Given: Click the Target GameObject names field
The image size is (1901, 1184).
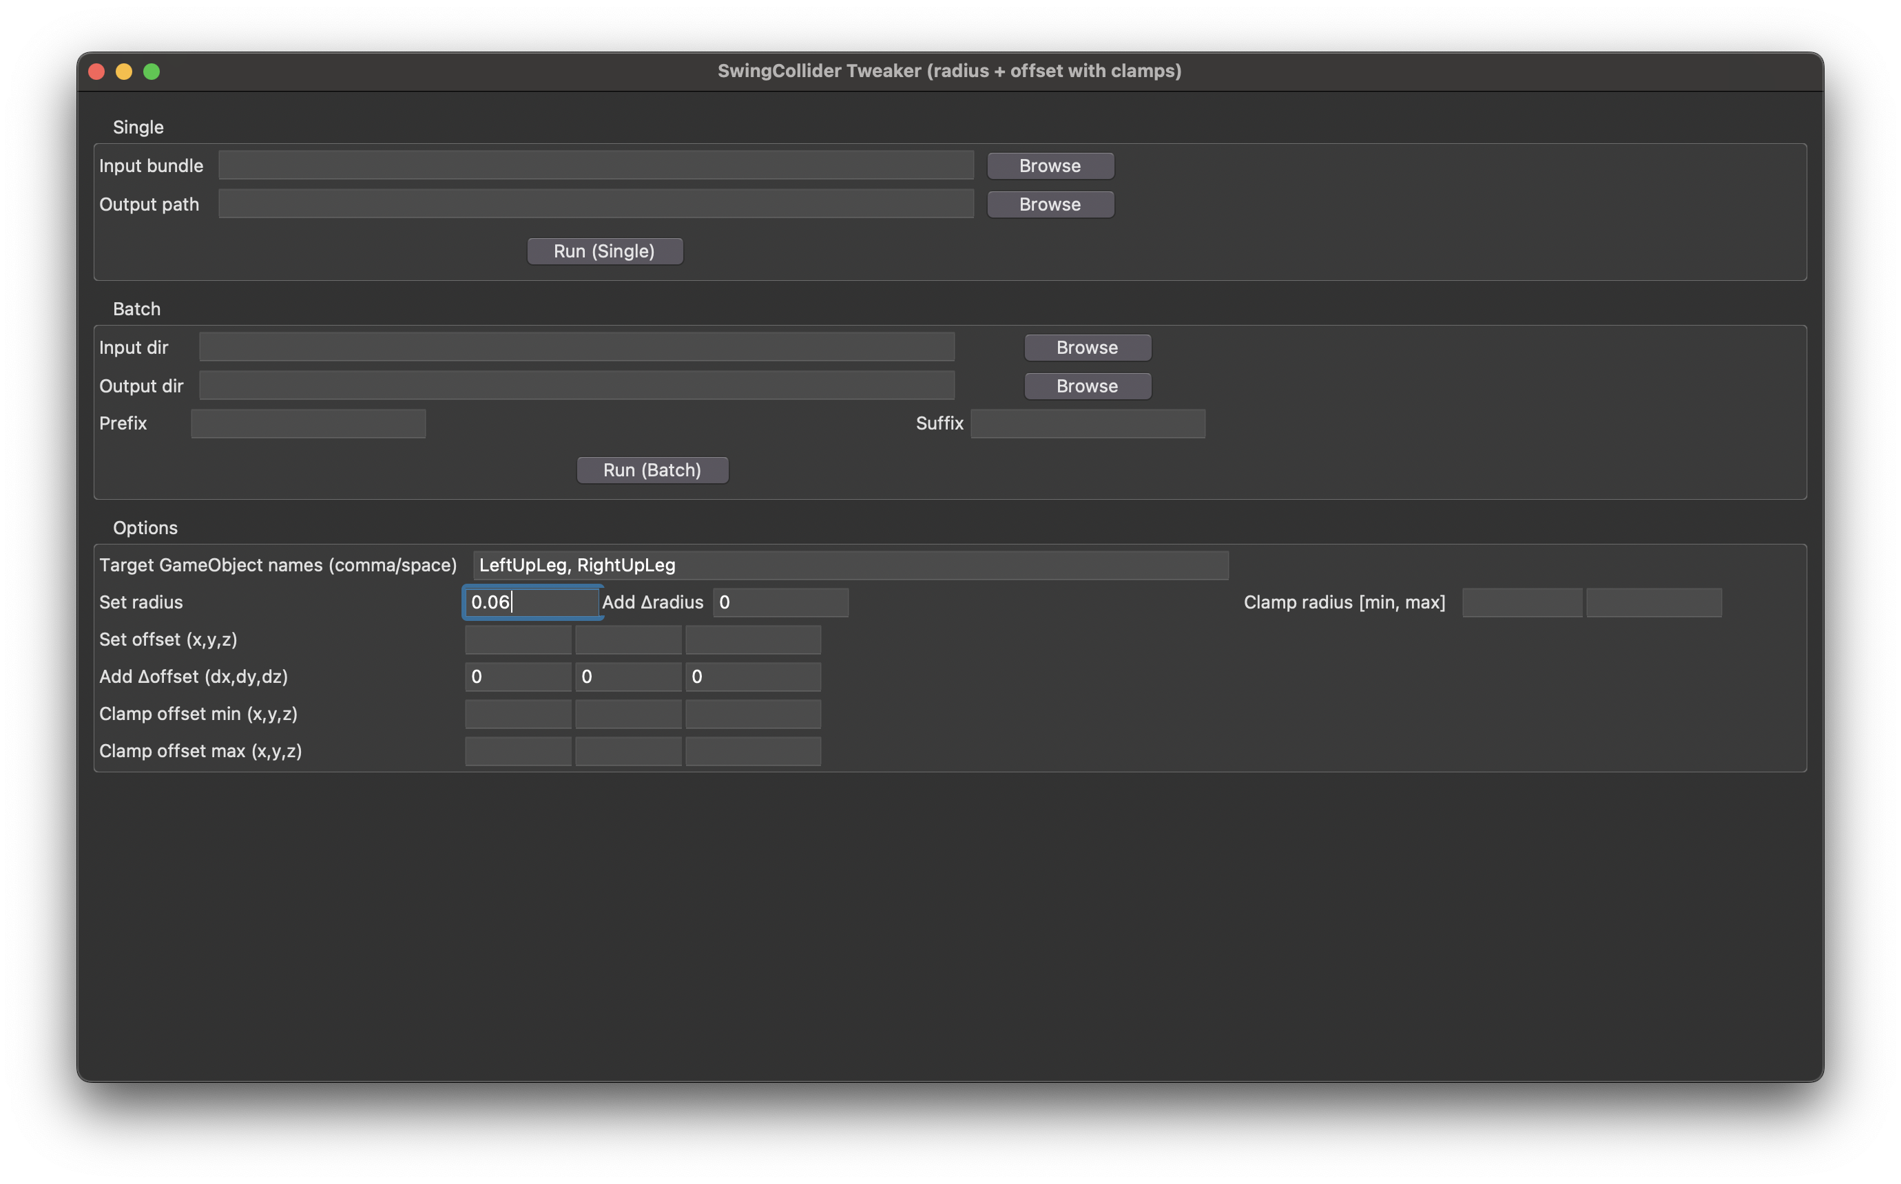Looking at the screenshot, I should coord(850,565).
